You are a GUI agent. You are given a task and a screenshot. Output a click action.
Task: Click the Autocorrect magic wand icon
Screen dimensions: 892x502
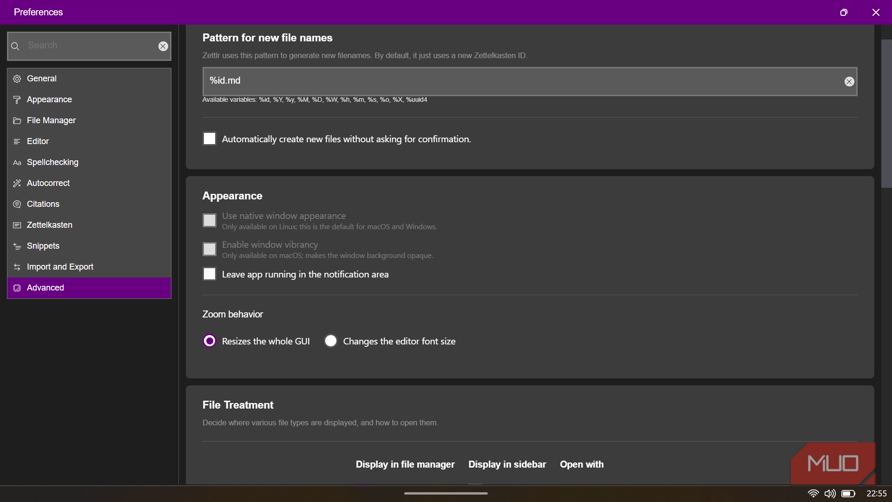click(17, 183)
